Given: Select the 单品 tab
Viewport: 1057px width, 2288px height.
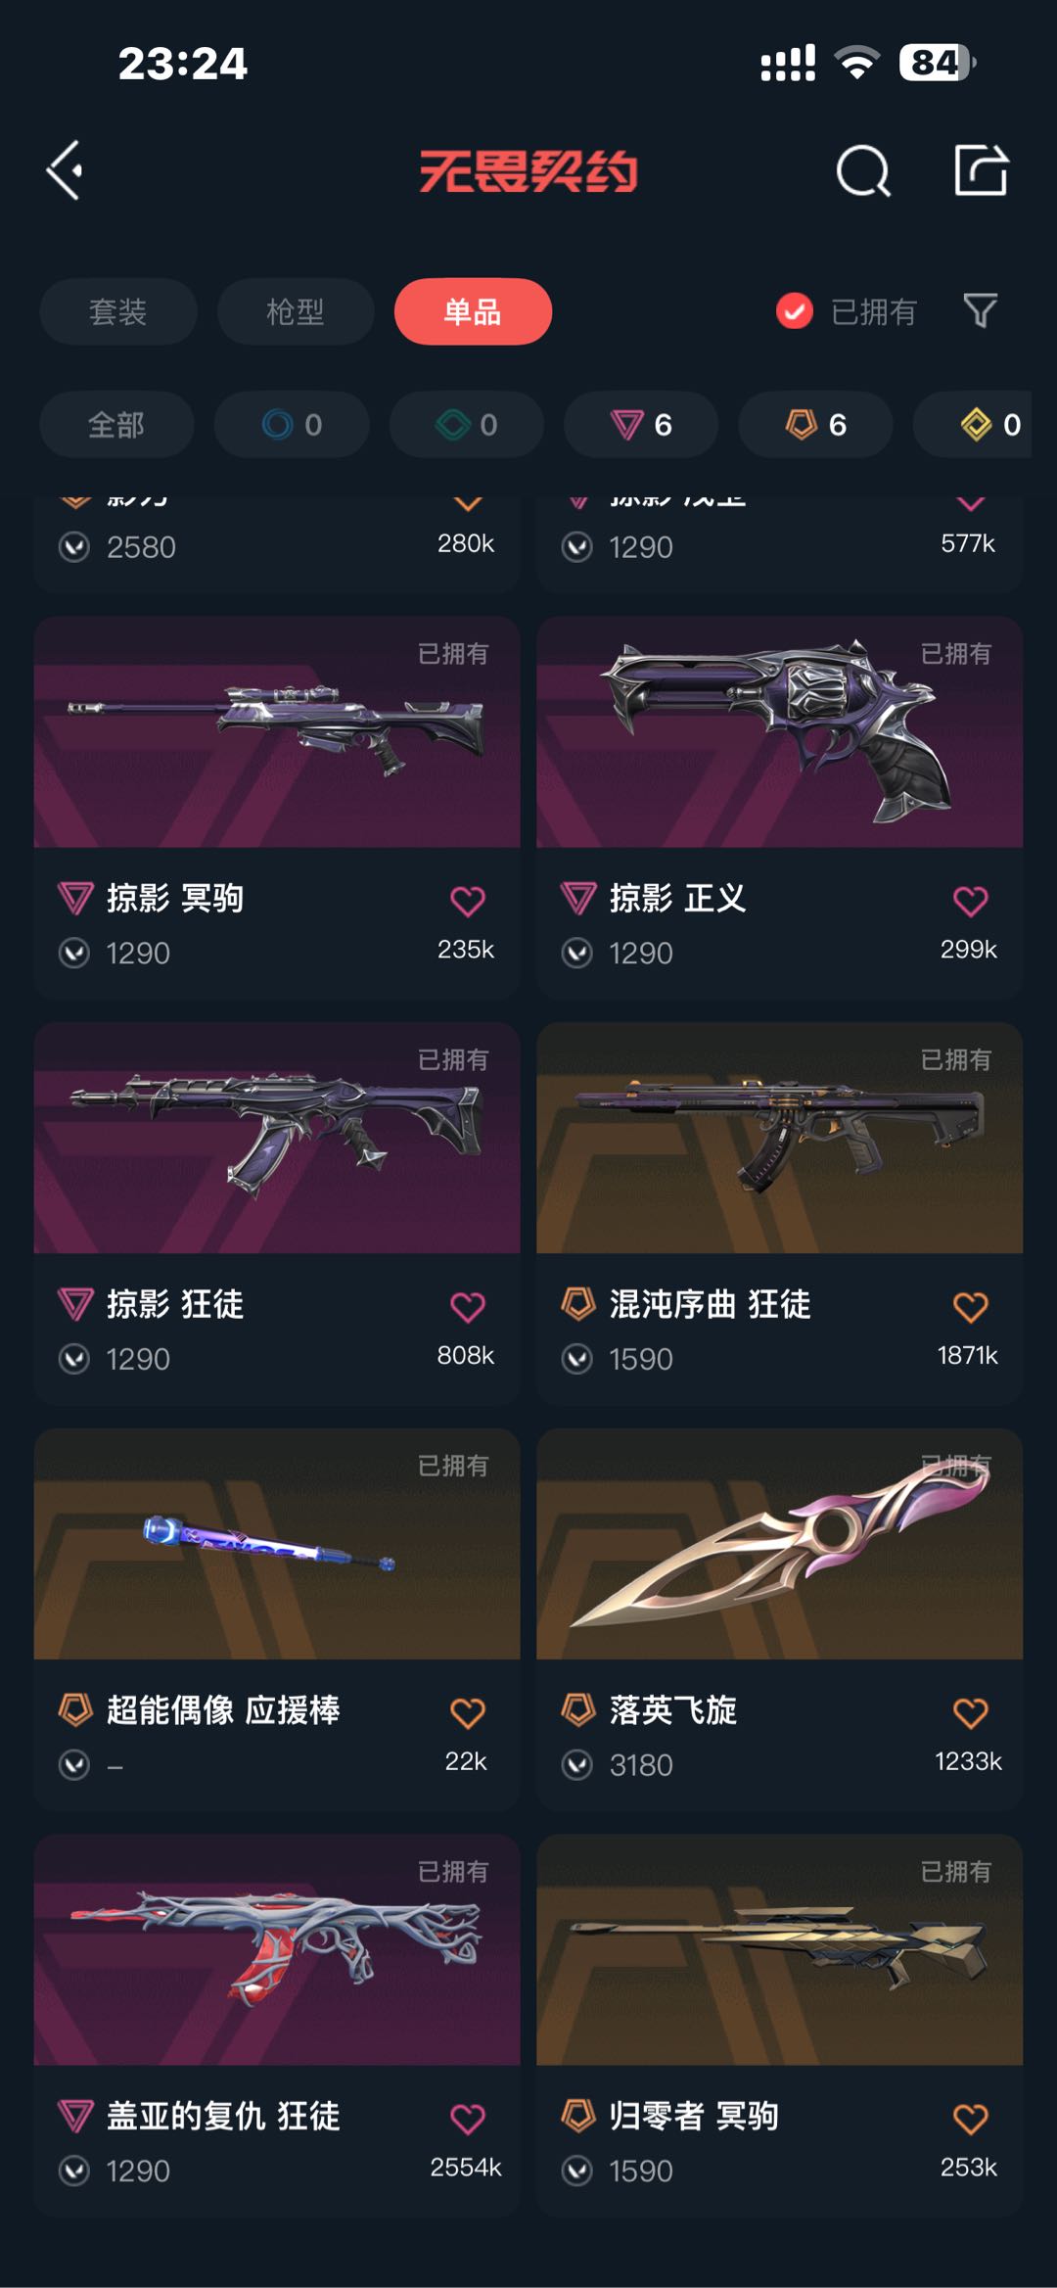Looking at the screenshot, I should 473,311.
